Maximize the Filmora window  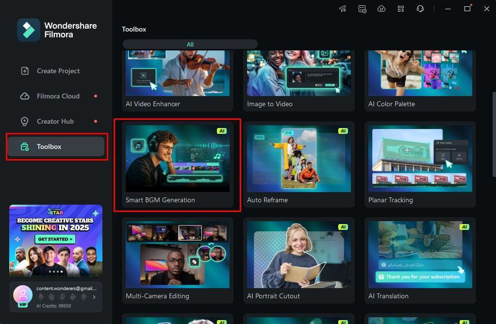[467, 9]
